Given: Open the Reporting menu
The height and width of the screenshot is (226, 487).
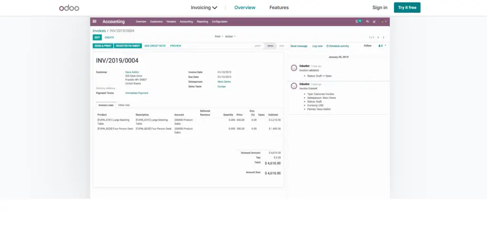Looking at the screenshot, I should [202, 22].
